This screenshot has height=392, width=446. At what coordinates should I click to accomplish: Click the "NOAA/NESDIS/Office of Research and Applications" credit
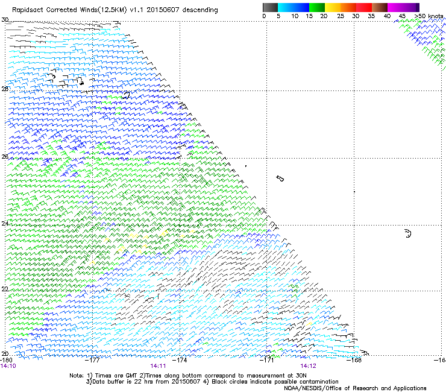click(x=355, y=388)
